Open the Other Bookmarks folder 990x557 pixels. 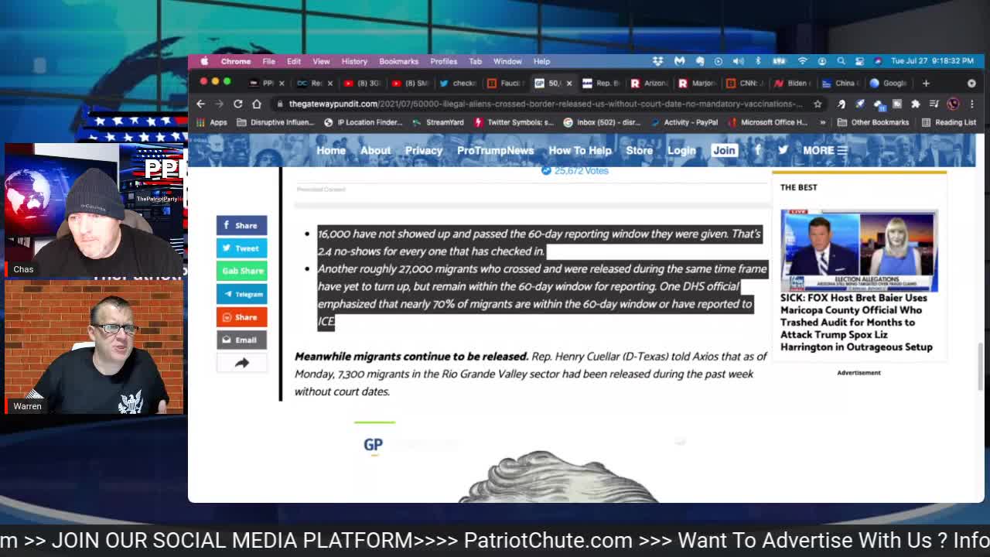point(873,122)
